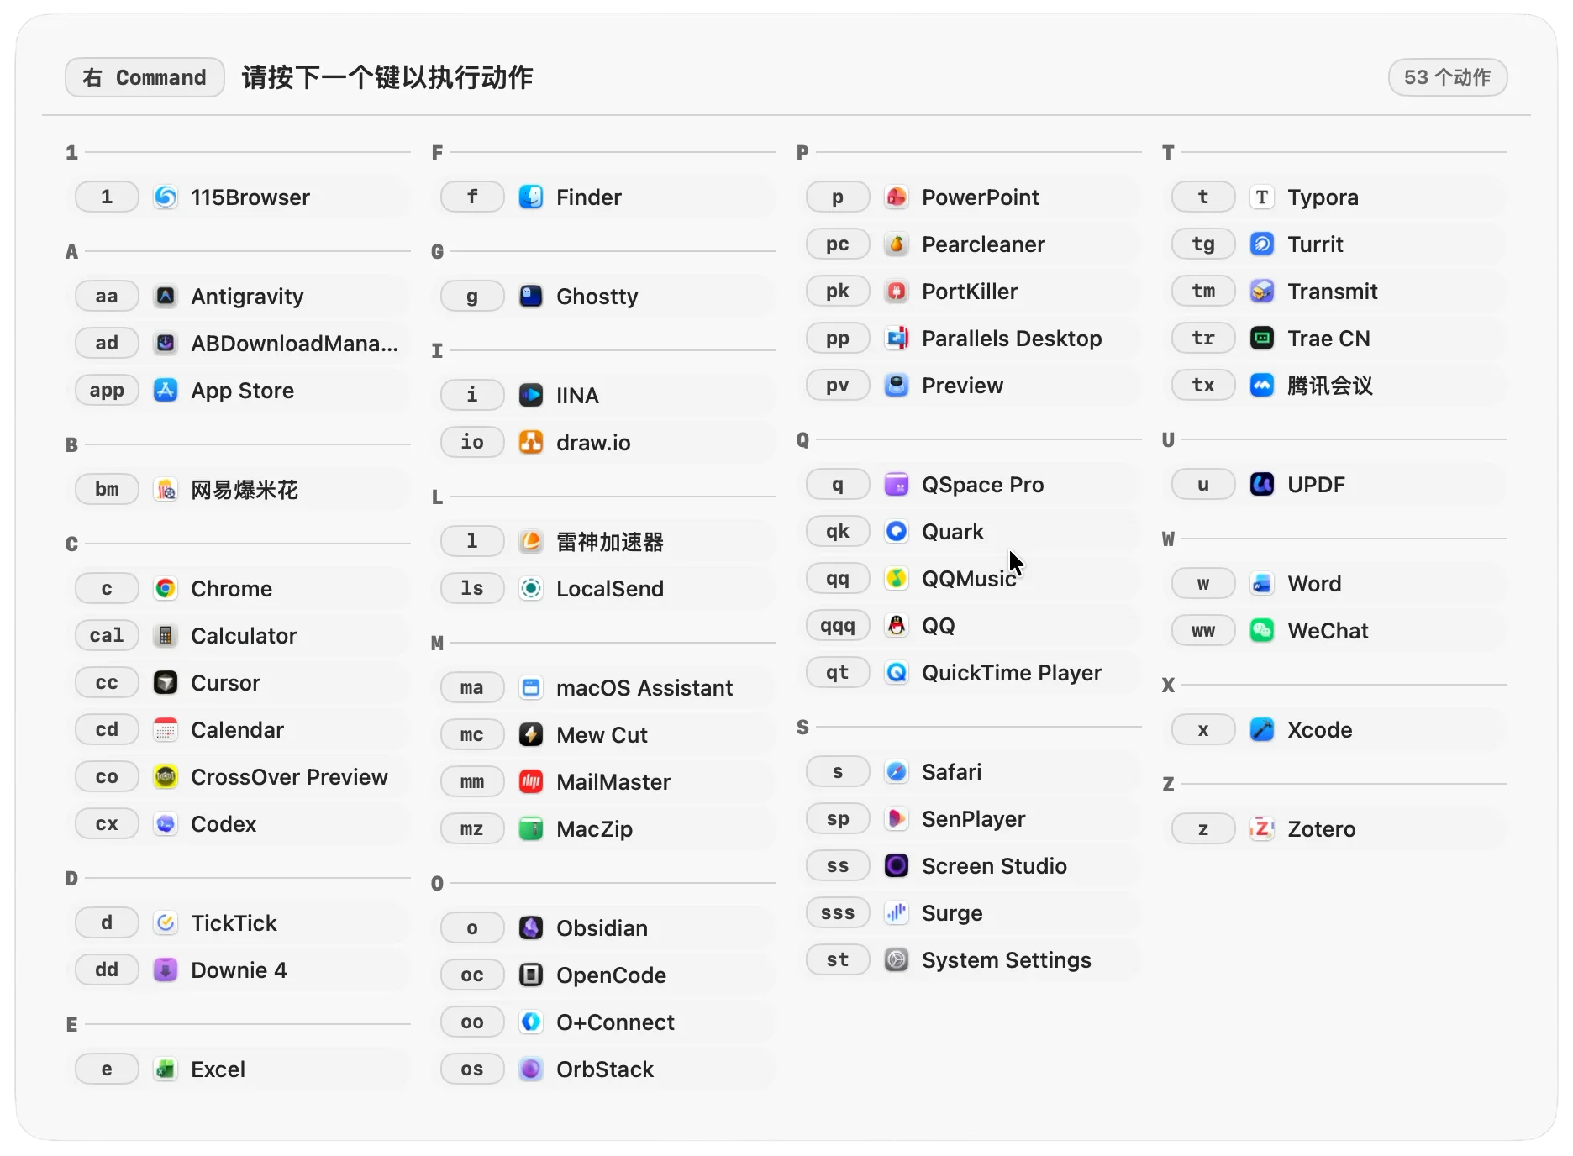Select the 'qt' shortcut for QuickTime Player
The height and width of the screenshot is (1156, 1573).
click(837, 673)
